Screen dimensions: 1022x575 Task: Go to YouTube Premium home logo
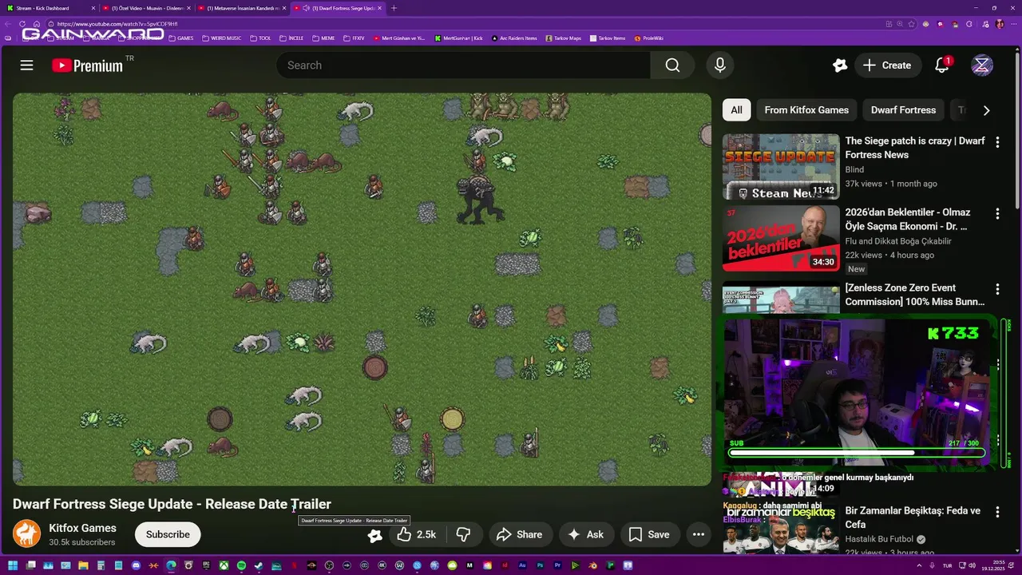click(x=88, y=65)
